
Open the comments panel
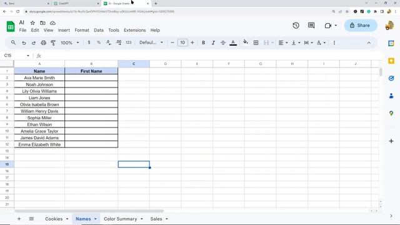[311, 25]
